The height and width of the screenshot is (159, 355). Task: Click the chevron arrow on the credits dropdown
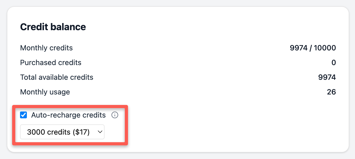pyautogui.click(x=100, y=132)
